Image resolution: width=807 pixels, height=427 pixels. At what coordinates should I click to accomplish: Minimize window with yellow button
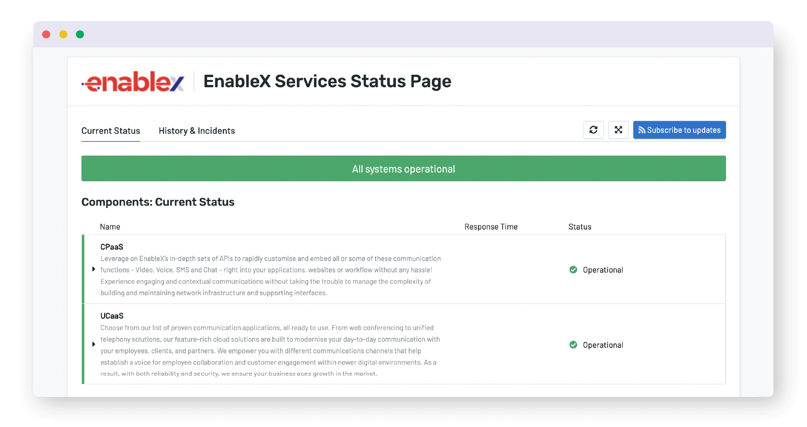coord(63,34)
